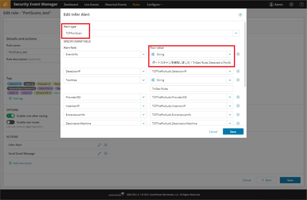Cancel editing the rule page
307x200 pixels.
pyautogui.click(x=246, y=180)
